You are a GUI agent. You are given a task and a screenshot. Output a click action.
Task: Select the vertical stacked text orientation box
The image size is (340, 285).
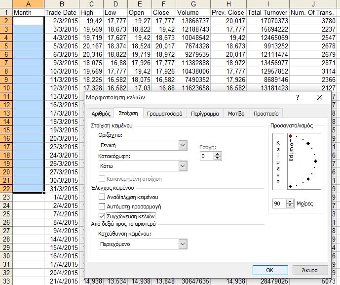click(278, 162)
